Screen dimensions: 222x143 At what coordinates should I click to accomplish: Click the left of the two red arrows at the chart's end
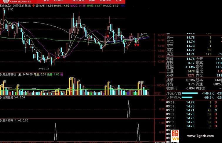click(135, 45)
